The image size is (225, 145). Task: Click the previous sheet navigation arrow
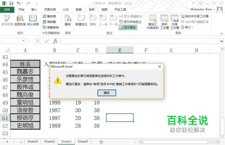point(7,142)
